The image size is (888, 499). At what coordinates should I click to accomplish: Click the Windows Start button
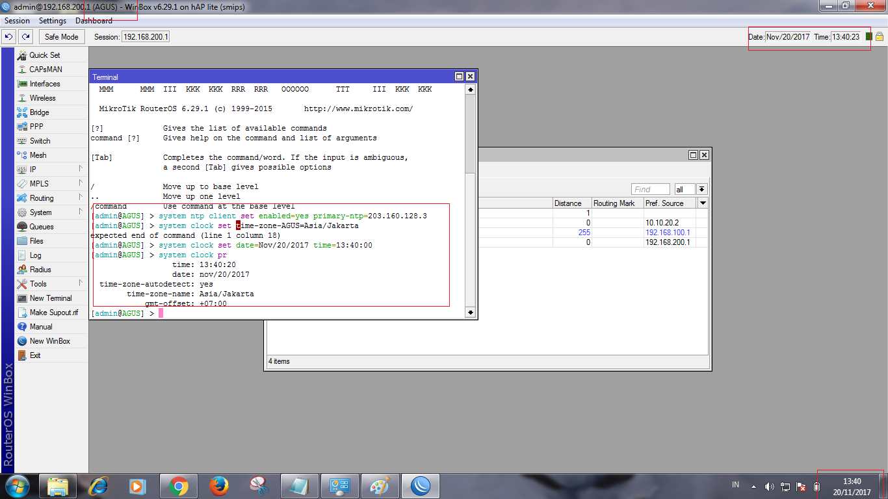pyautogui.click(x=18, y=486)
